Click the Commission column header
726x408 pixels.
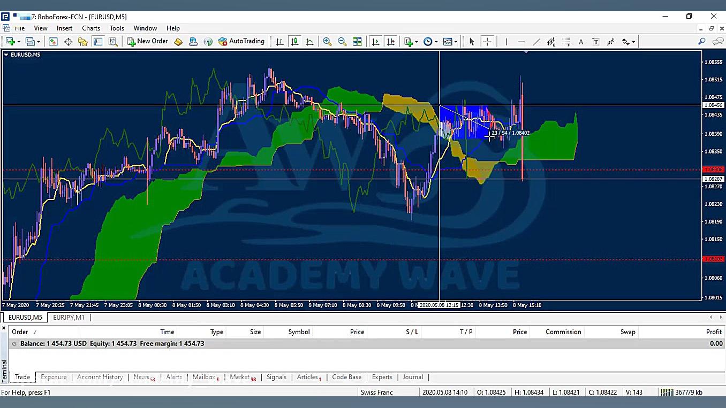point(563,332)
